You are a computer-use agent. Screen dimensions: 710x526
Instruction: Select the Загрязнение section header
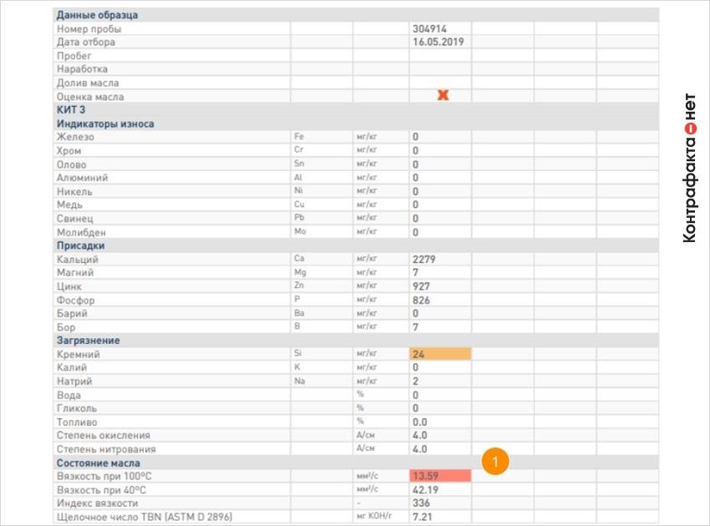(89, 341)
